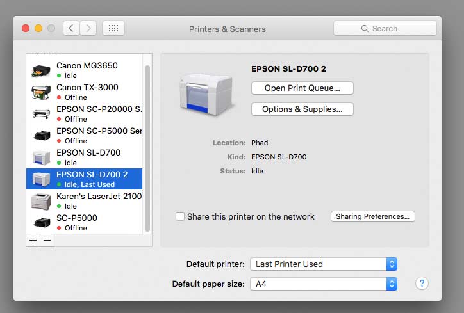Select Karen's LaserJet 2100 in list
The height and width of the screenshot is (313, 464).
click(x=85, y=201)
